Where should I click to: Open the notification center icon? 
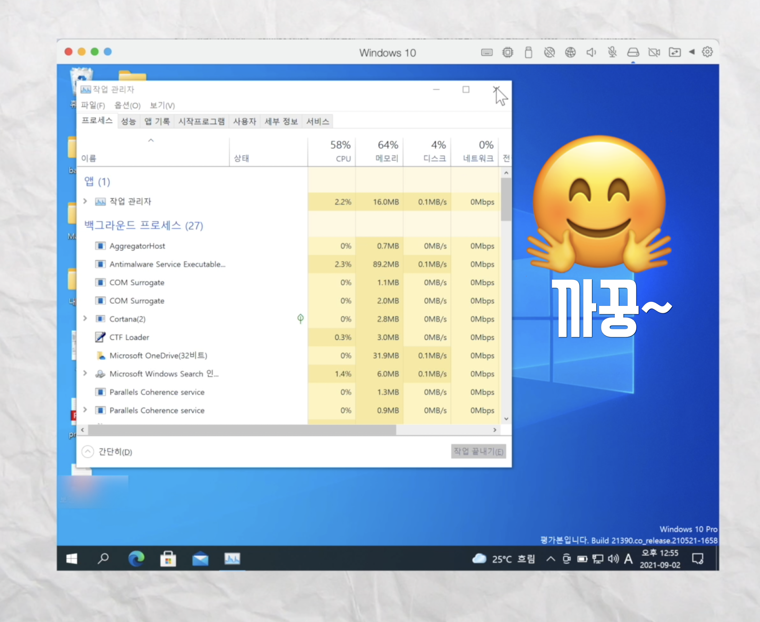pyautogui.click(x=698, y=559)
